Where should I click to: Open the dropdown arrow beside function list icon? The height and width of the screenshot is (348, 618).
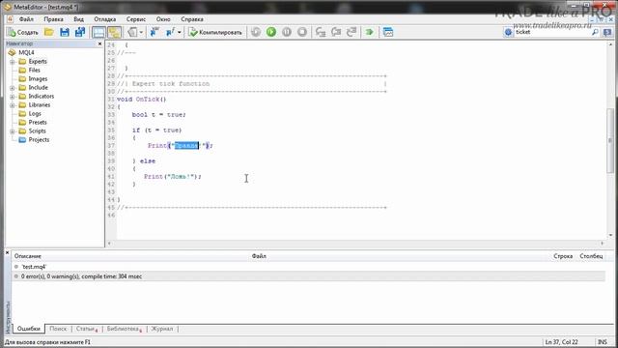180,32
